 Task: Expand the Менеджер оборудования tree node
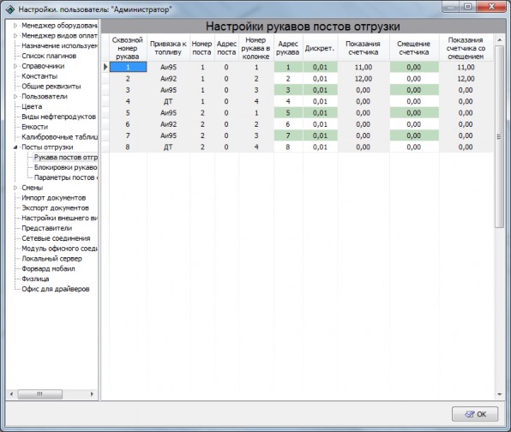tap(15, 26)
